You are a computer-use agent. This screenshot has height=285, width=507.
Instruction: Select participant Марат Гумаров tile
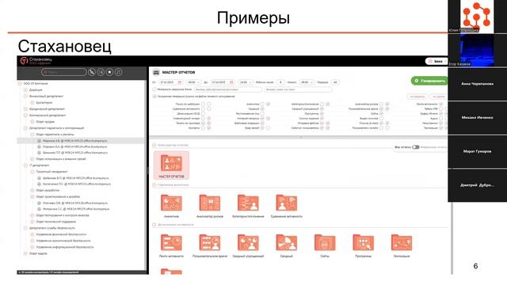click(x=477, y=151)
